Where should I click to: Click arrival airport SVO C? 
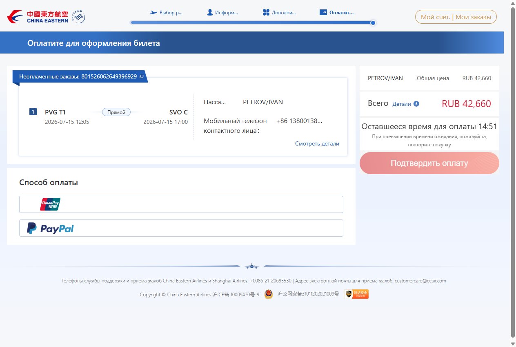(178, 112)
